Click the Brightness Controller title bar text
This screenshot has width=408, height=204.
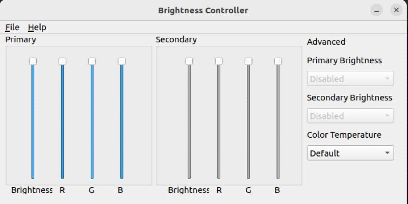pos(203,10)
